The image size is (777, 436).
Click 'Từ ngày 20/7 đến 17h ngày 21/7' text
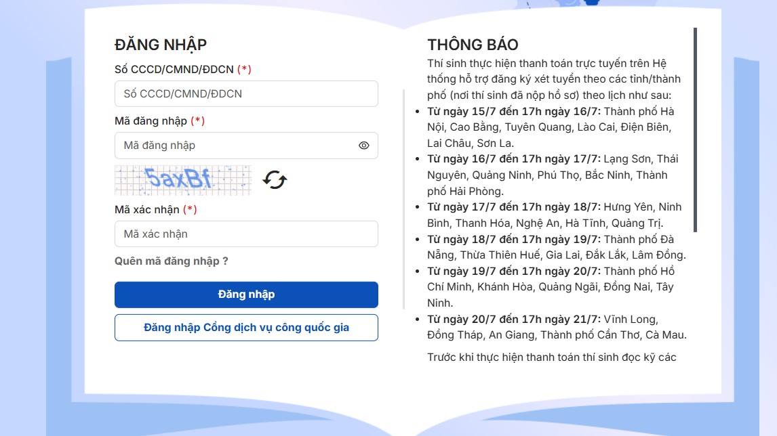pyautogui.click(x=514, y=319)
